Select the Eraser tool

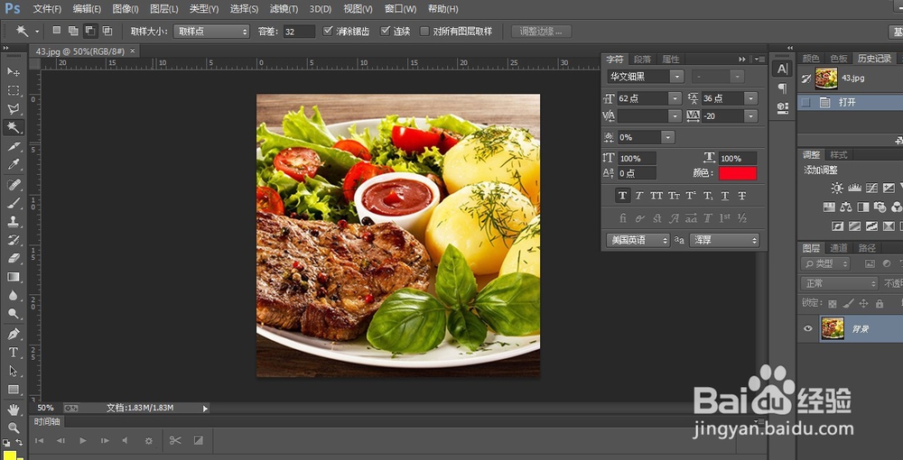pos(14,258)
